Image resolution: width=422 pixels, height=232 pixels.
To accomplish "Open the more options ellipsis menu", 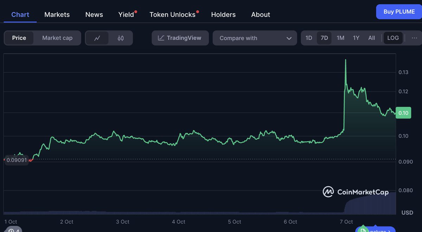I will point(414,38).
